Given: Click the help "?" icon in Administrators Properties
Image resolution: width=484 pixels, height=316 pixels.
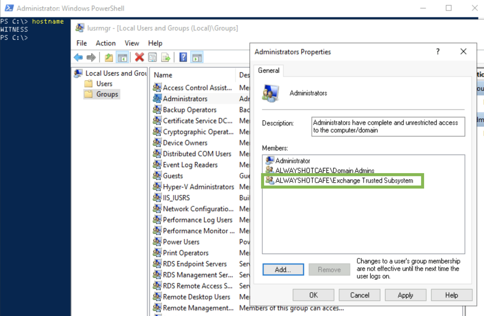Looking at the screenshot, I should 438,51.
